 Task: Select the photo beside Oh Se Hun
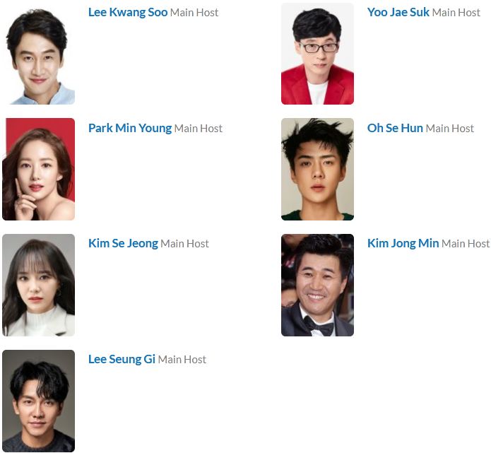click(317, 169)
